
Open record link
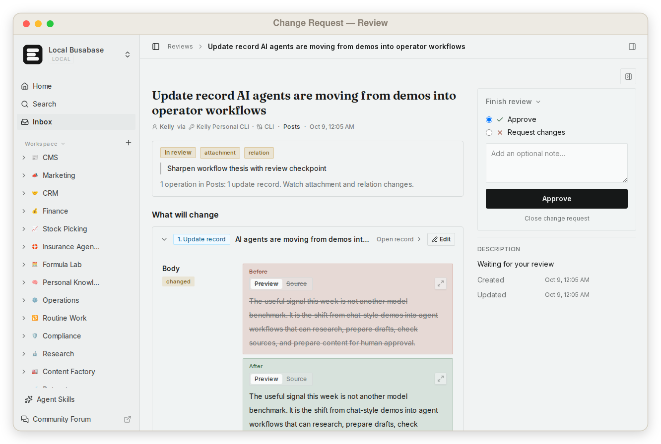398,239
